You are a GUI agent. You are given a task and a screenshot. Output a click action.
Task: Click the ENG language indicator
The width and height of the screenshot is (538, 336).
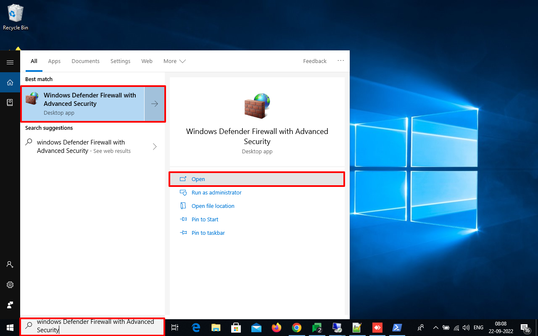478,328
